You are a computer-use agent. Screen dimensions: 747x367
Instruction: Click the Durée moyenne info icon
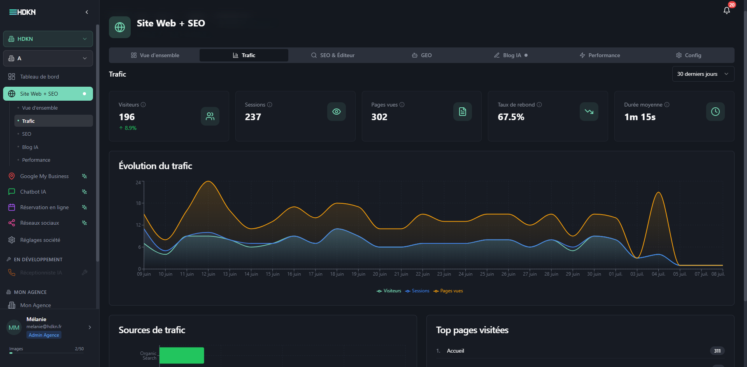tap(667, 105)
